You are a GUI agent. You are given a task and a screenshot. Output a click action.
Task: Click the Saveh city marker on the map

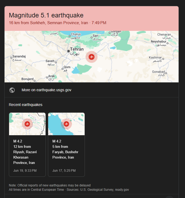pos(56,62)
